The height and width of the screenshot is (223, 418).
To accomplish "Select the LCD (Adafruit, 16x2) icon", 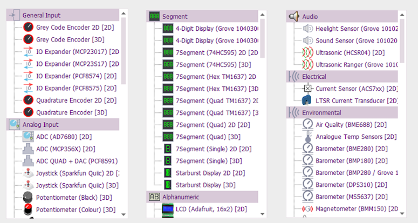I will click(x=168, y=209).
